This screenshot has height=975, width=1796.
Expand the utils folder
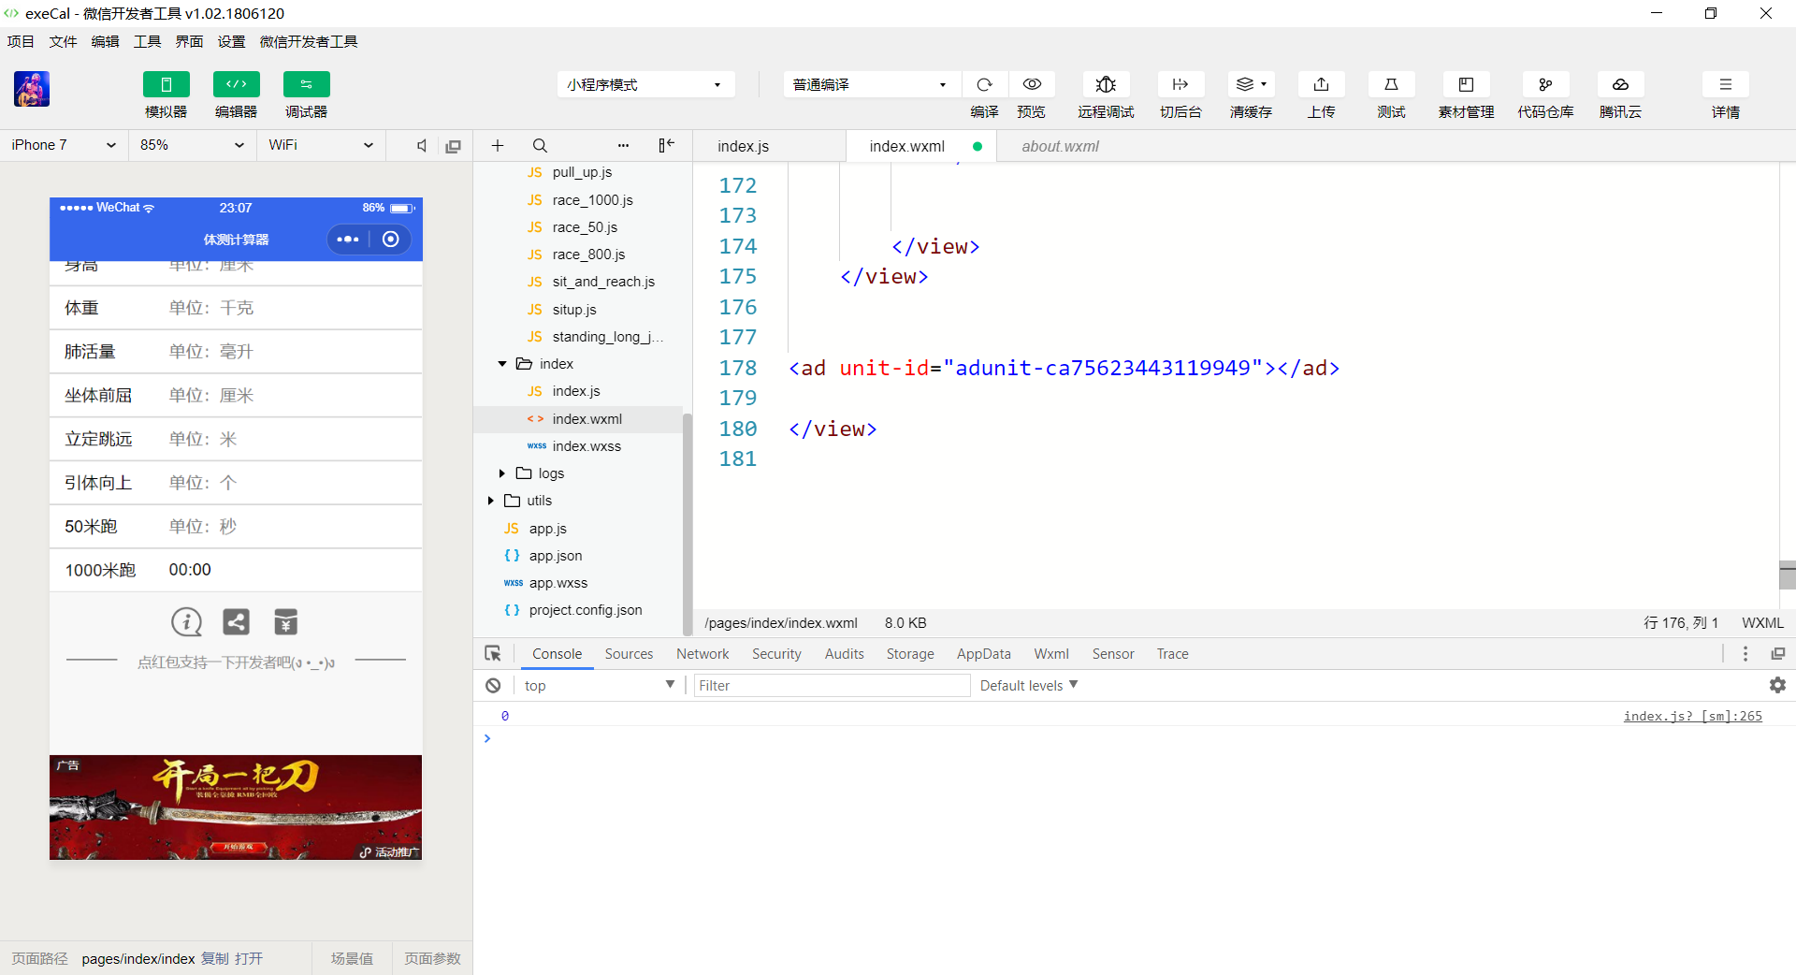point(490,501)
